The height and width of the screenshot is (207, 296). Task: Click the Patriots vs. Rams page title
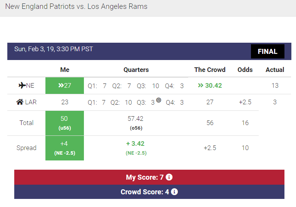click(76, 7)
